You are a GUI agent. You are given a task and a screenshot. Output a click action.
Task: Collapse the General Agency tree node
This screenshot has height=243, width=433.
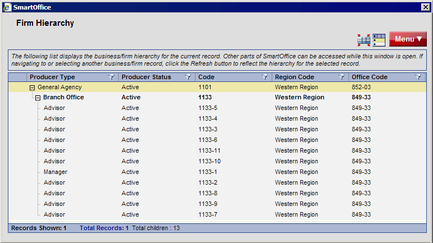tap(32, 88)
